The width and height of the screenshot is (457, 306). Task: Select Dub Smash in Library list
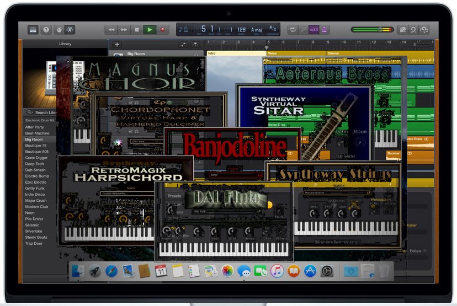pos(35,170)
